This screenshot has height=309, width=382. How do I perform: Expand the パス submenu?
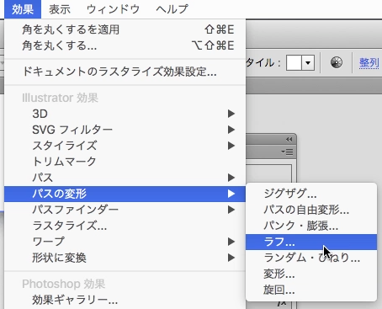tap(125, 178)
